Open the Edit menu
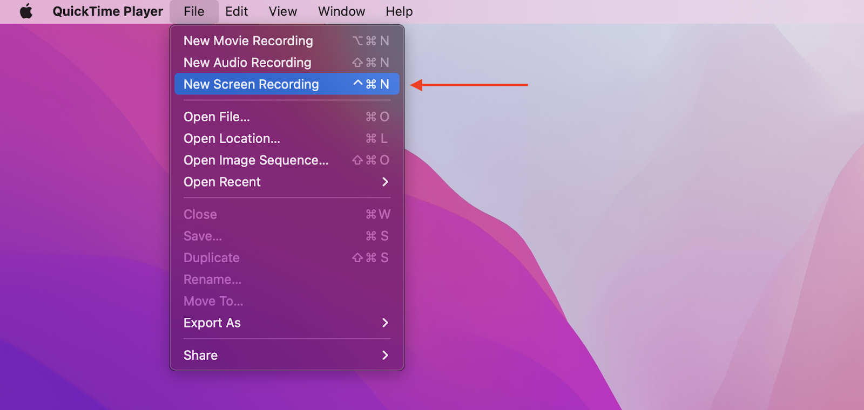The image size is (864, 410). [237, 11]
